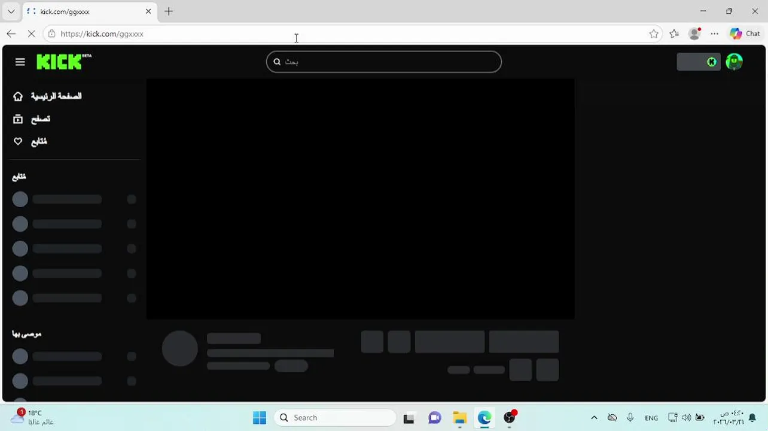
Task: Show hidden tray icons chevron
Action: click(x=594, y=418)
